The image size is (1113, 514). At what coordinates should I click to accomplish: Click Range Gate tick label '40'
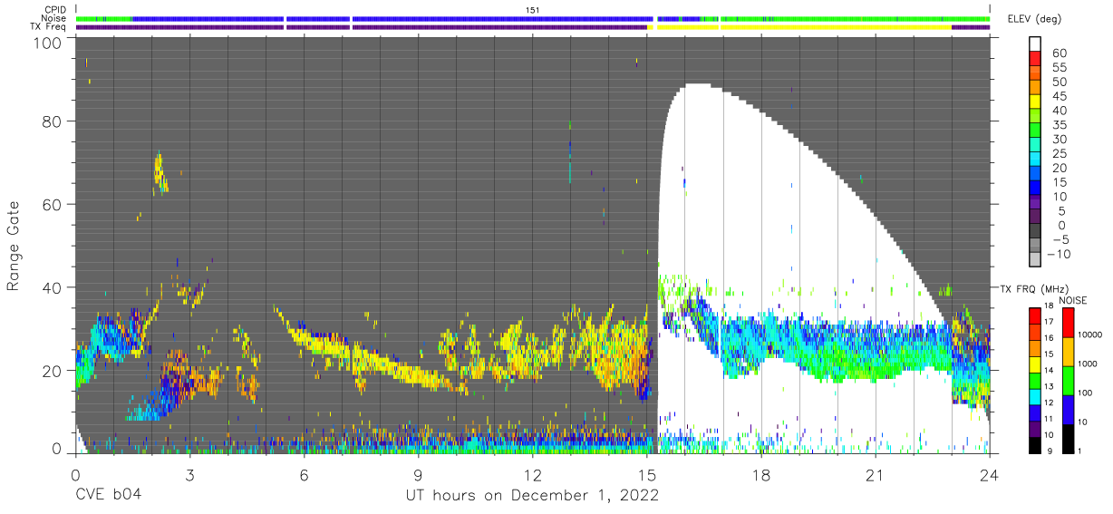point(52,287)
